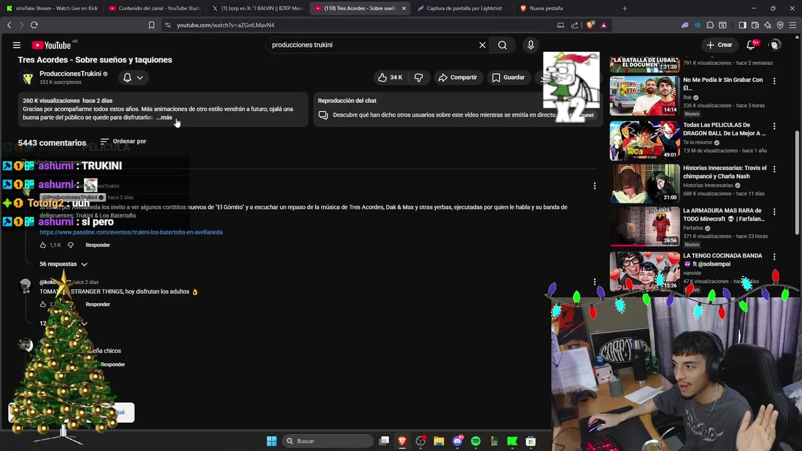Open the account avatar menu
Screen dimensions: 802x451
775,45
